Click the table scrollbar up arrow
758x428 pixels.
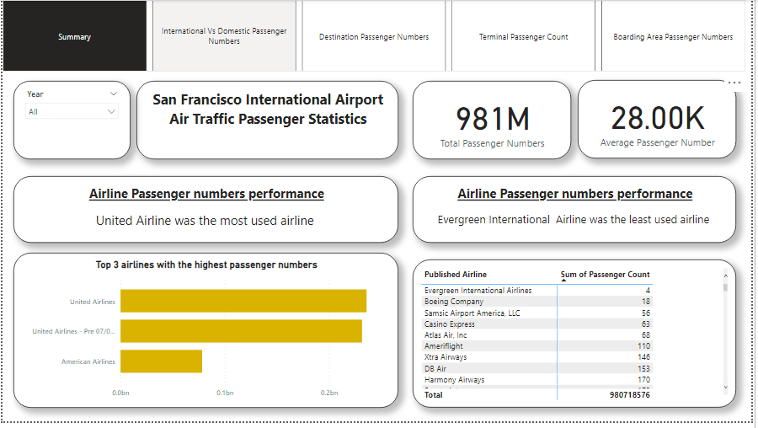coord(725,275)
